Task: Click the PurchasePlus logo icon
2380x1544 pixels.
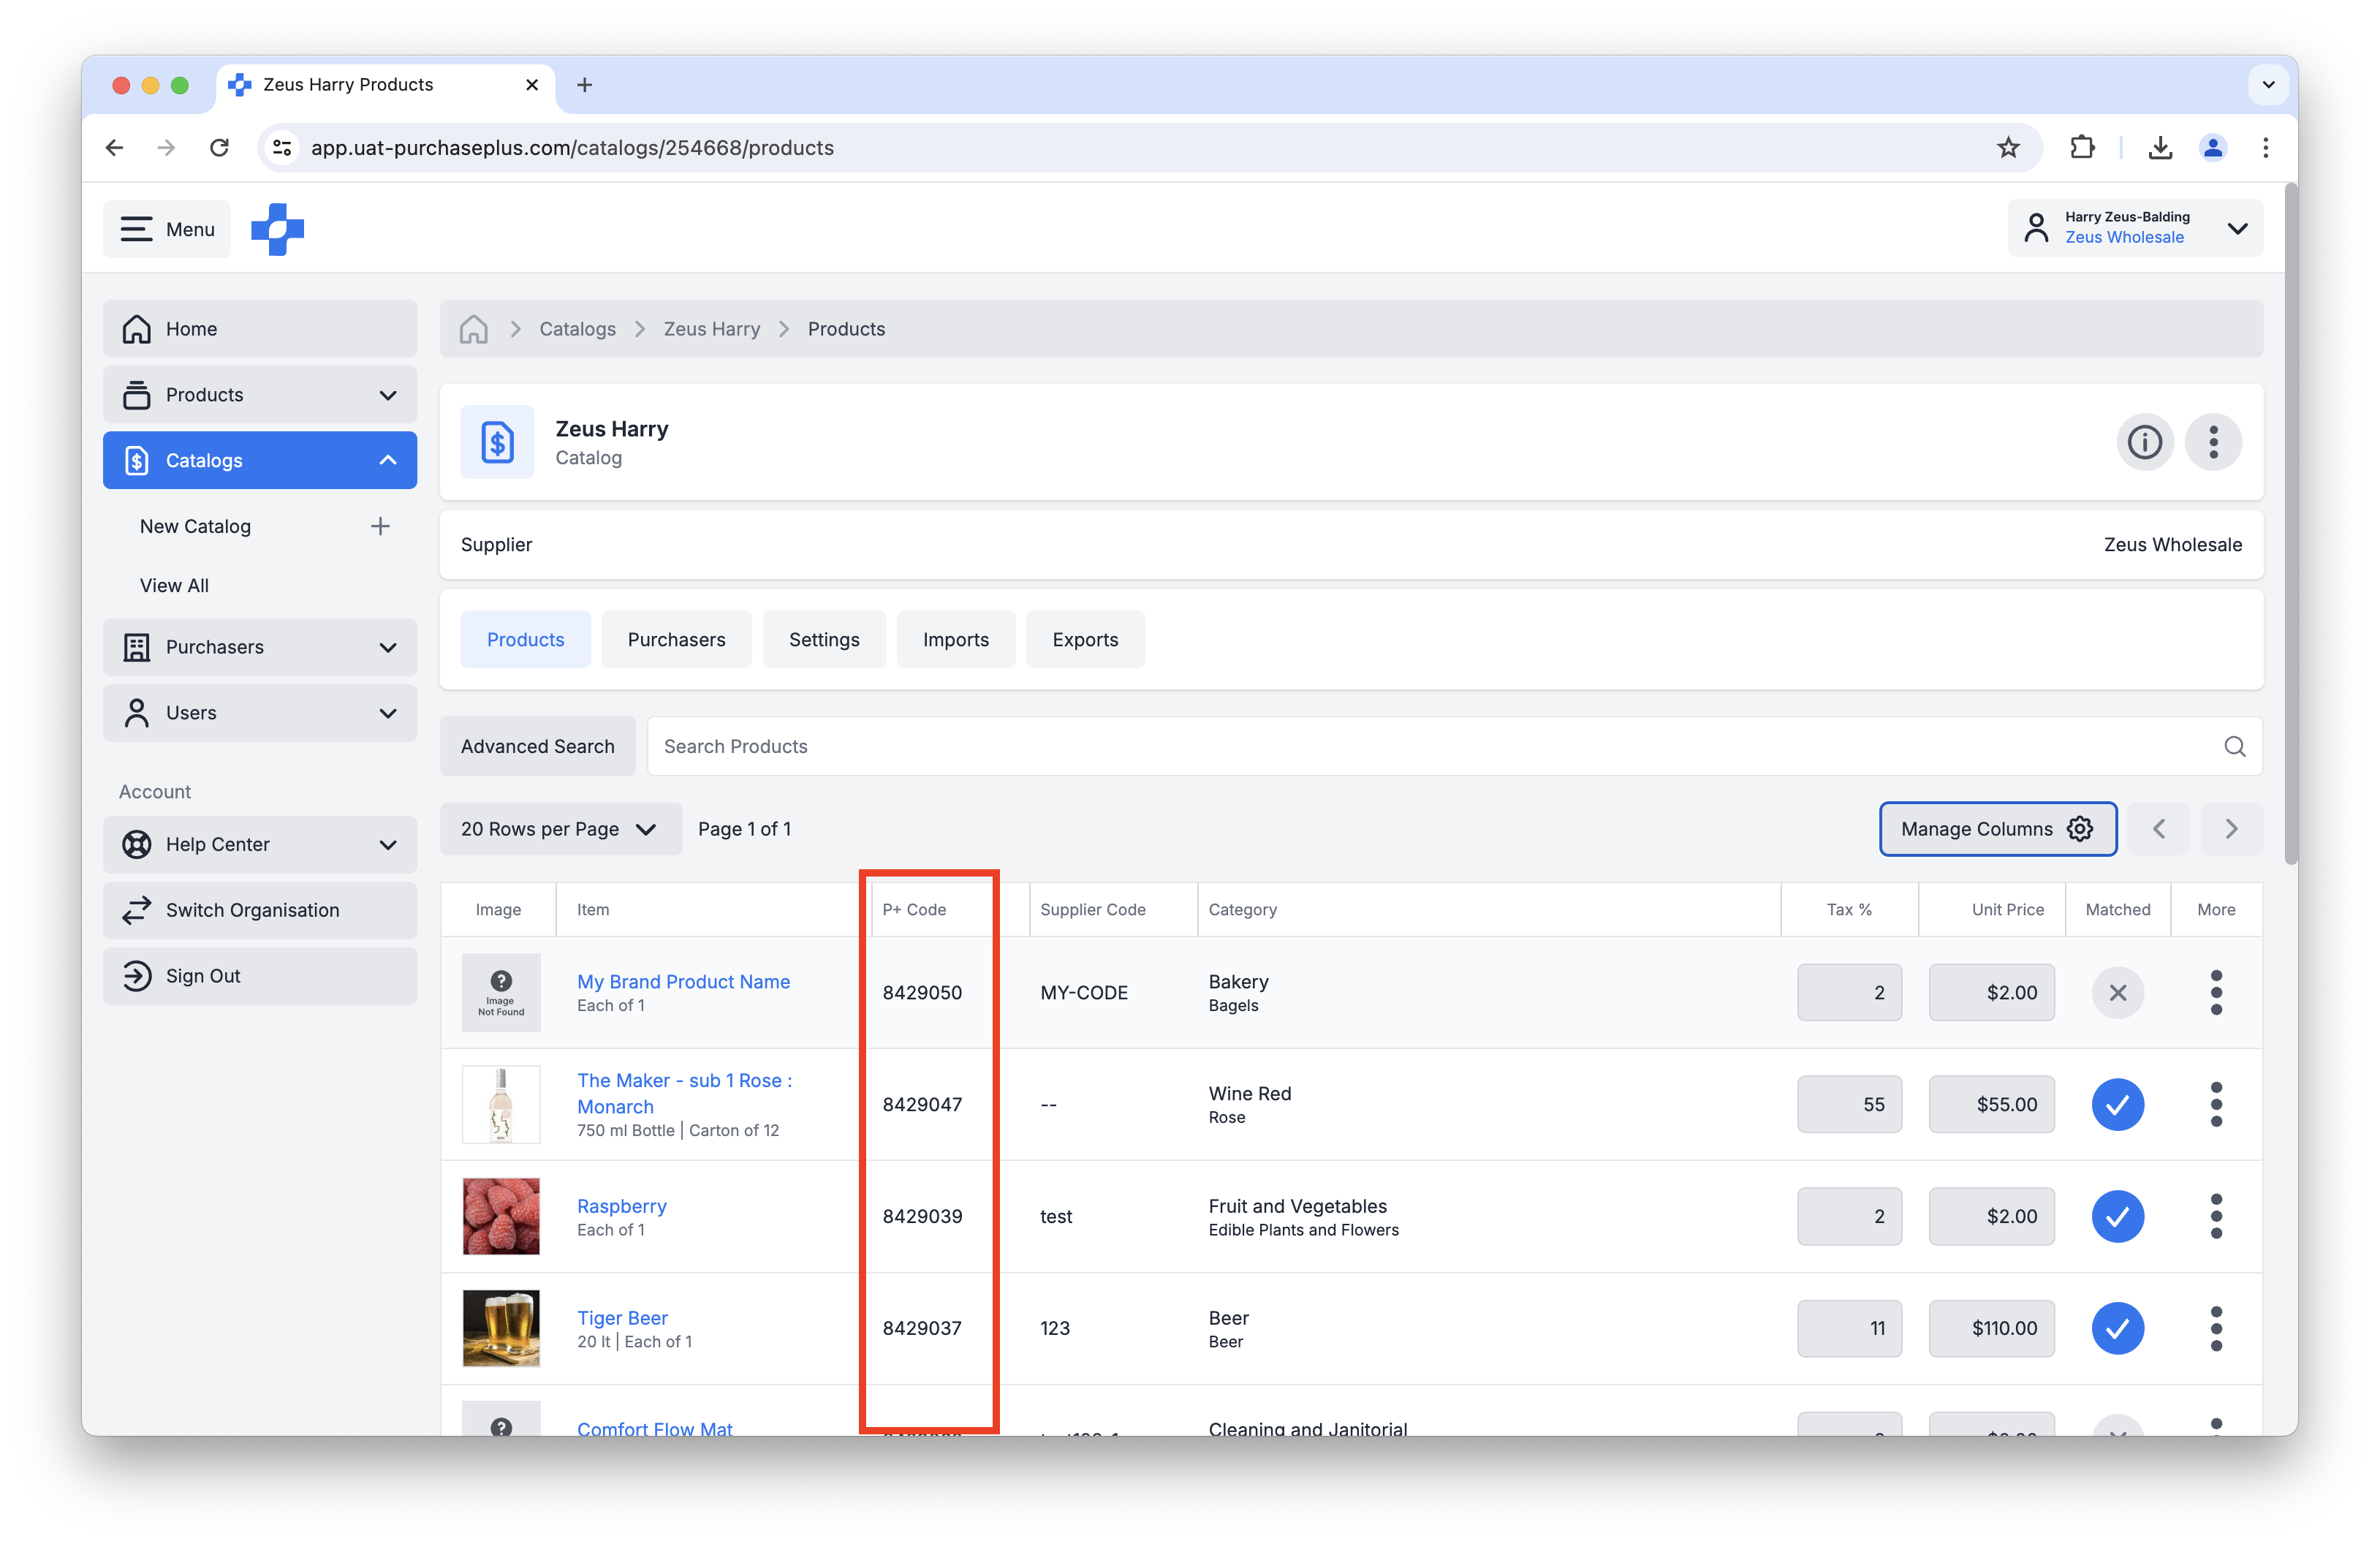Action: tap(277, 229)
